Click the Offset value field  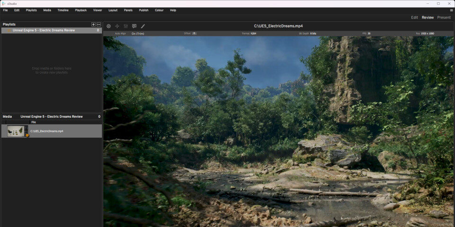coord(194,34)
